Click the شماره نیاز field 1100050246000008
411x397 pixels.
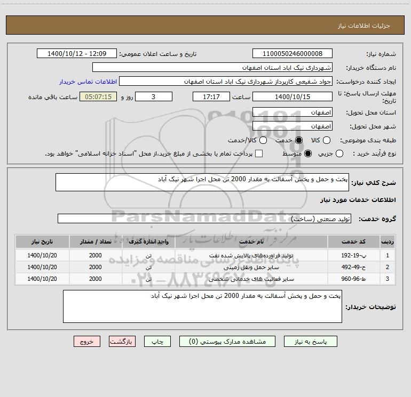pyautogui.click(x=293, y=53)
